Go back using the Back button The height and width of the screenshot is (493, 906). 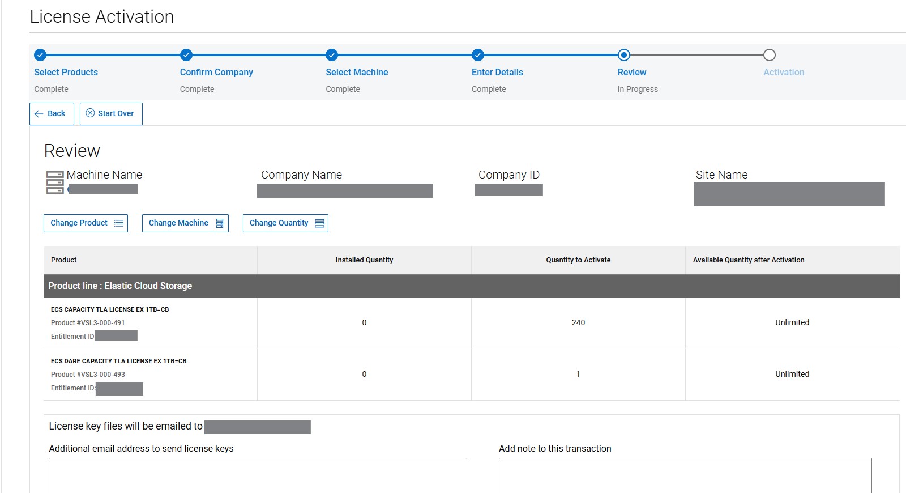(x=52, y=113)
